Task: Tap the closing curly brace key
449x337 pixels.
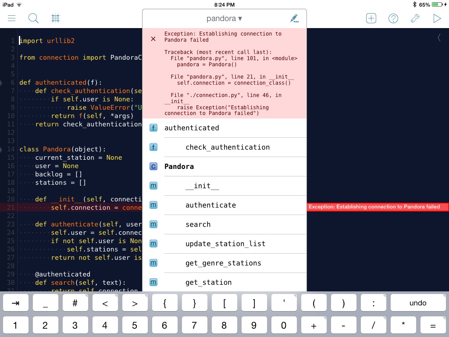Action: (x=194, y=303)
